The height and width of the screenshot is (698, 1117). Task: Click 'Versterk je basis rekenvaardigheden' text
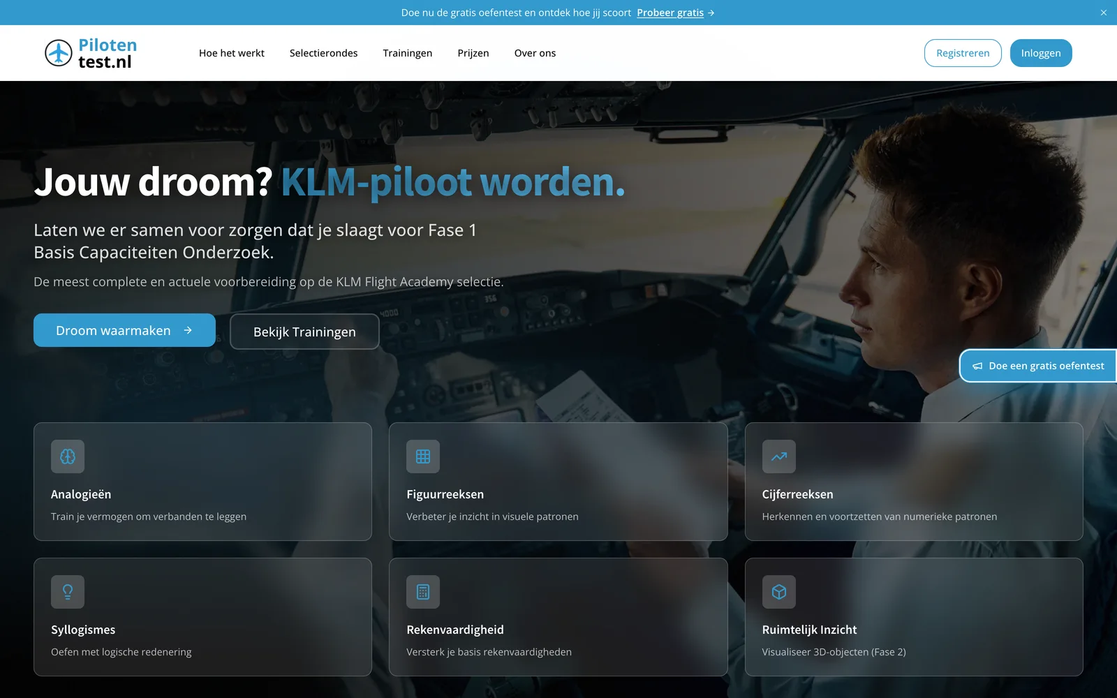click(489, 652)
